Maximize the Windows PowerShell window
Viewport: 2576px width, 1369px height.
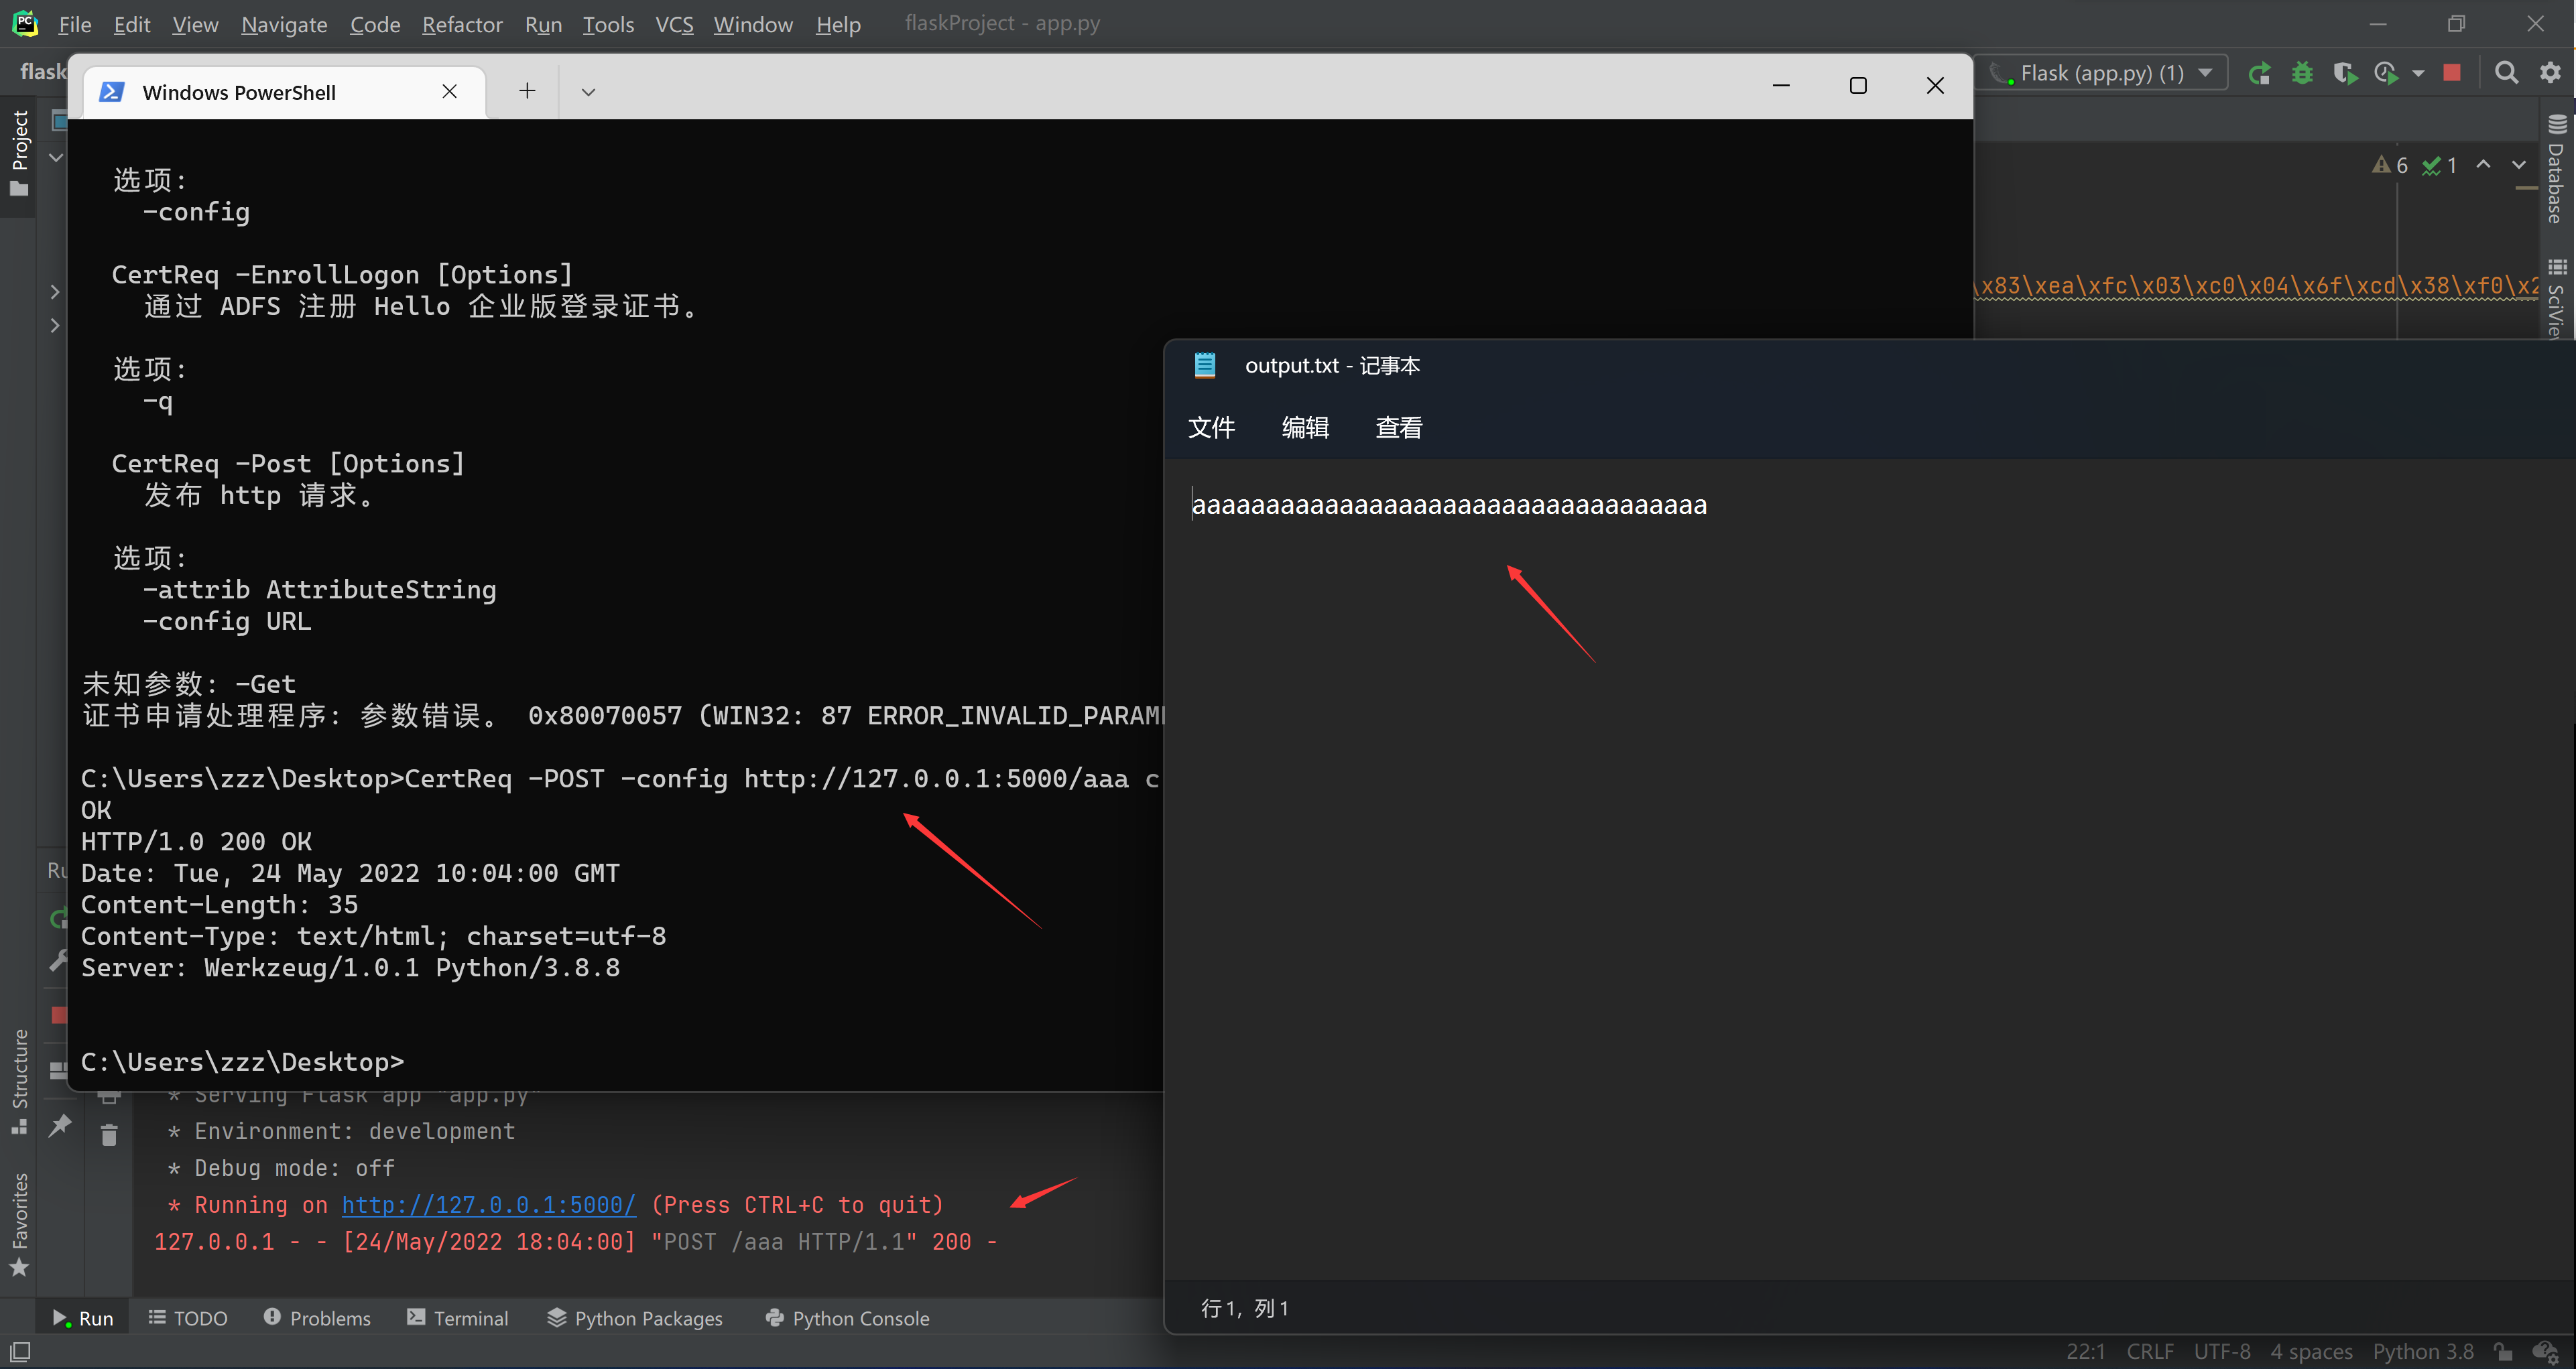coord(1858,86)
